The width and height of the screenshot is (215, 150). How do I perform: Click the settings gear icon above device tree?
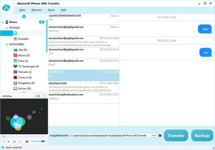pos(24,16)
